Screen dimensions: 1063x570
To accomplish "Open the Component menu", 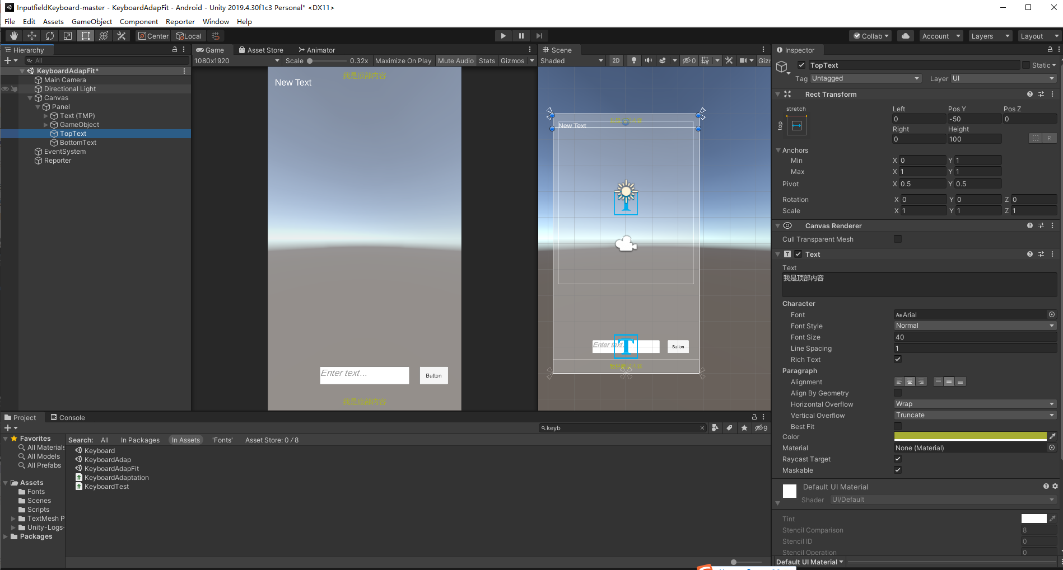I will click(x=139, y=21).
